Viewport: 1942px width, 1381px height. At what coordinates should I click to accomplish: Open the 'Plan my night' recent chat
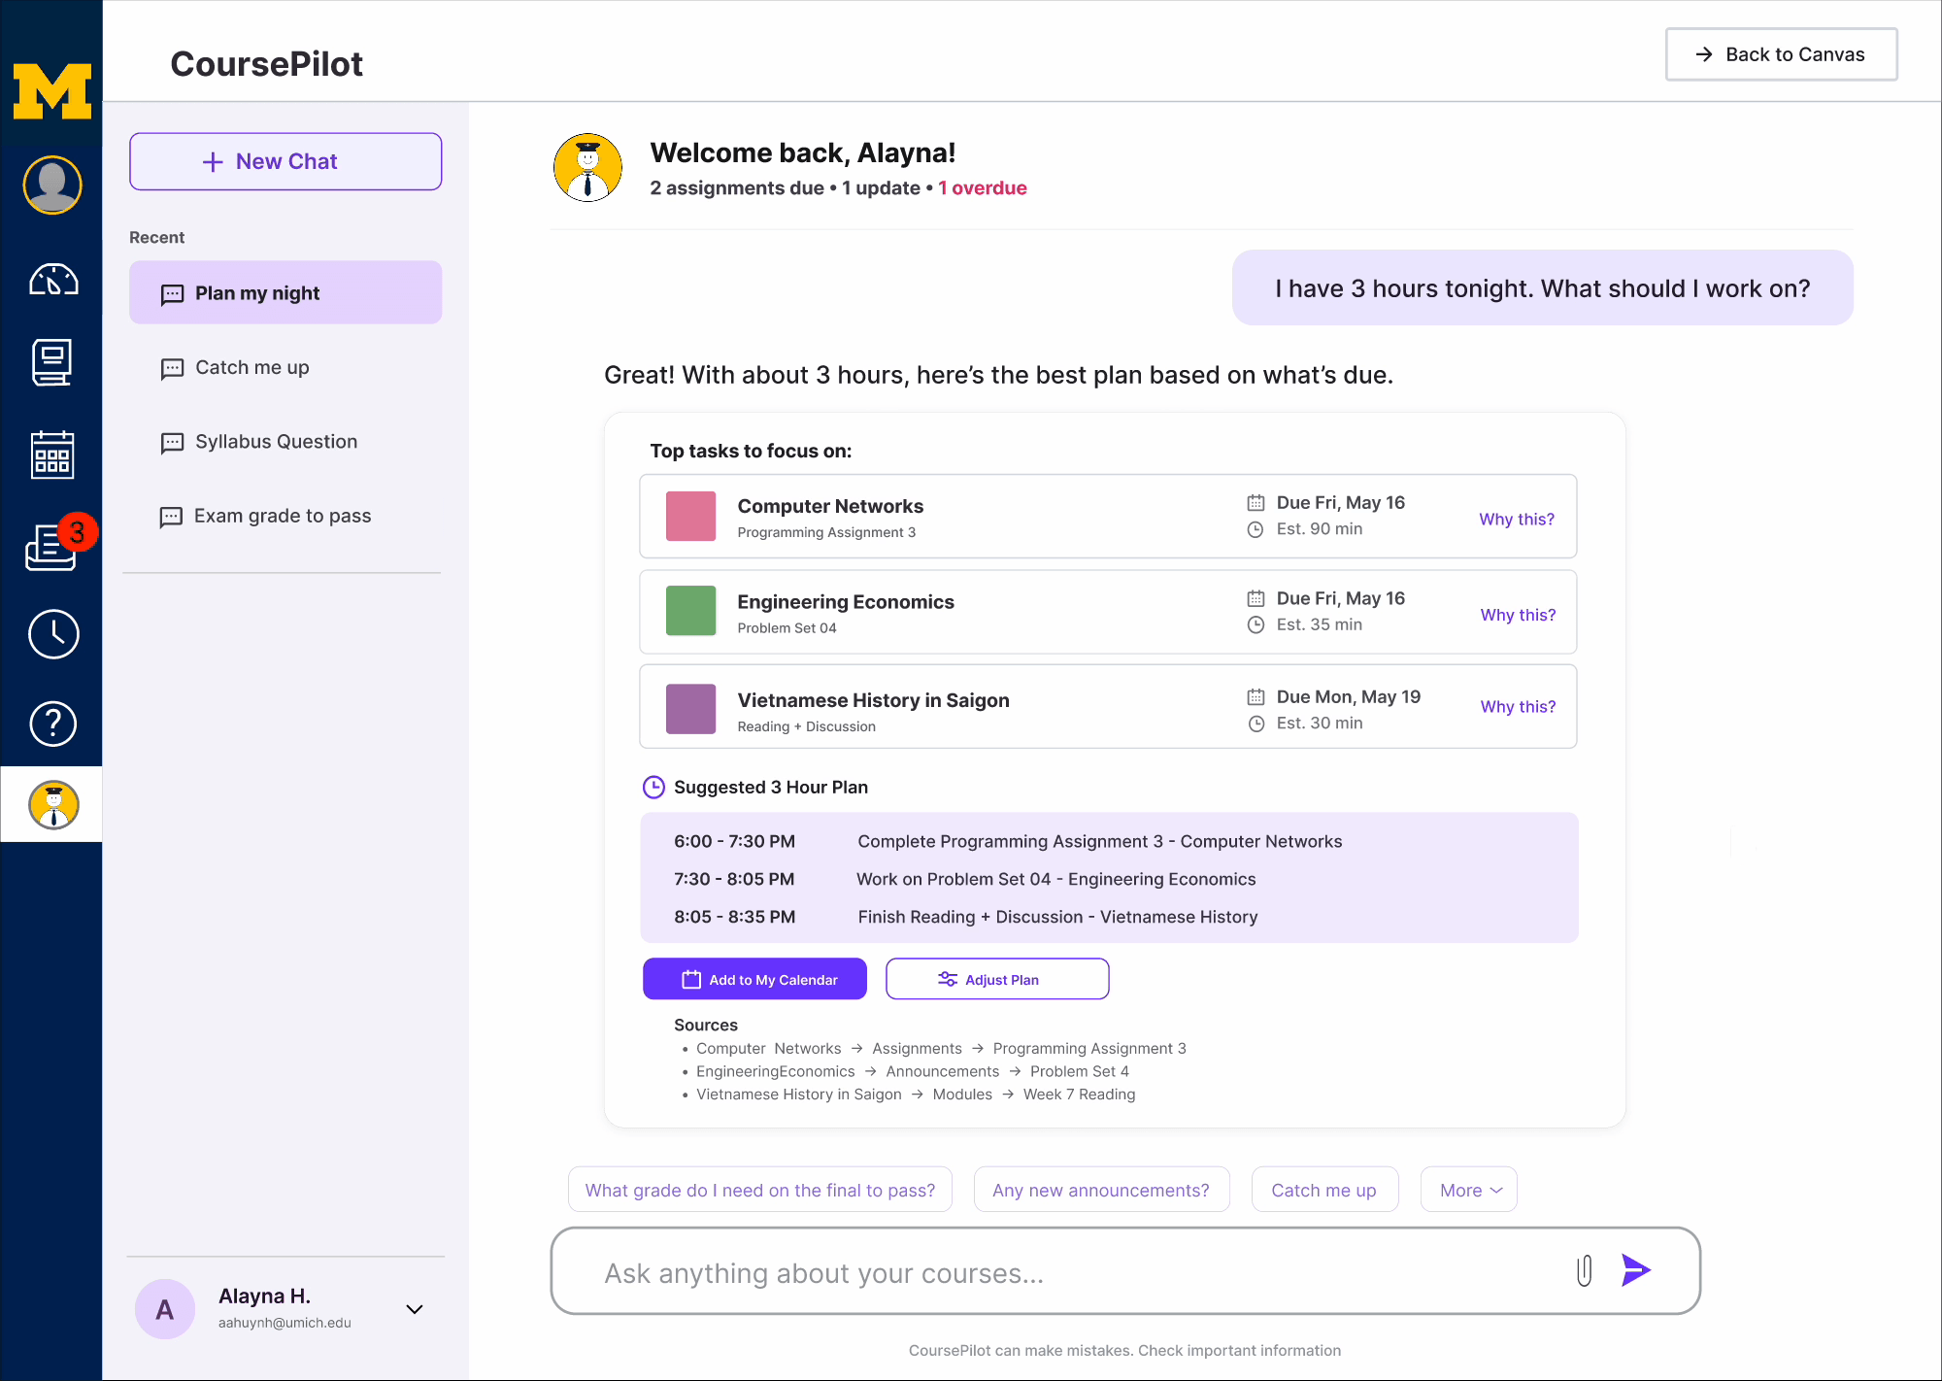click(x=285, y=292)
